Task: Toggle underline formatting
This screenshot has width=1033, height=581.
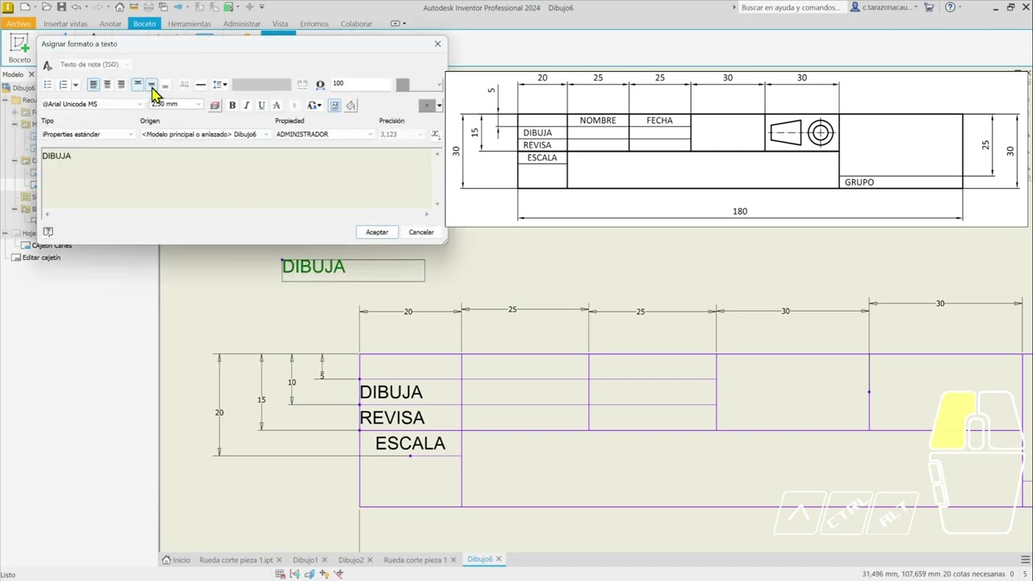Action: [x=261, y=105]
